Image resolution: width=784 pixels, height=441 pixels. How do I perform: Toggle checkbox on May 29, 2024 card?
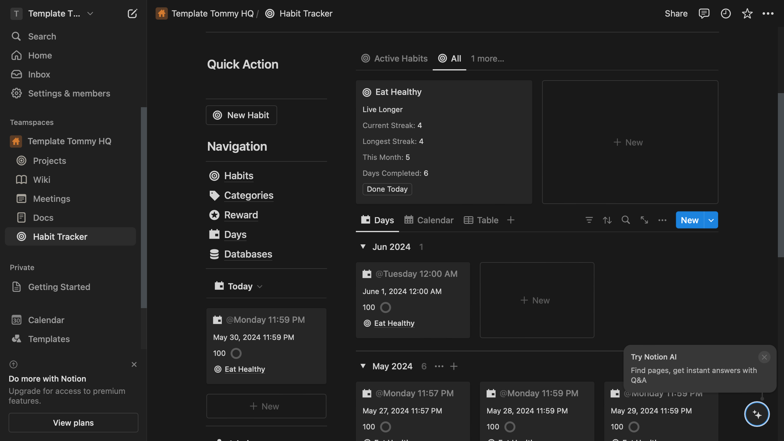(634, 427)
